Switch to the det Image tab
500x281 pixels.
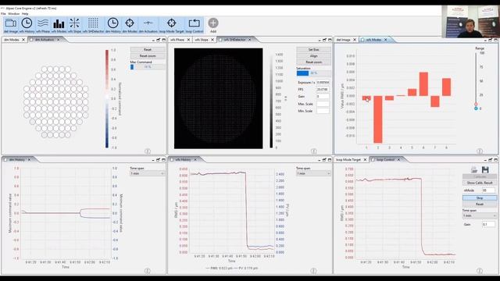344,40
